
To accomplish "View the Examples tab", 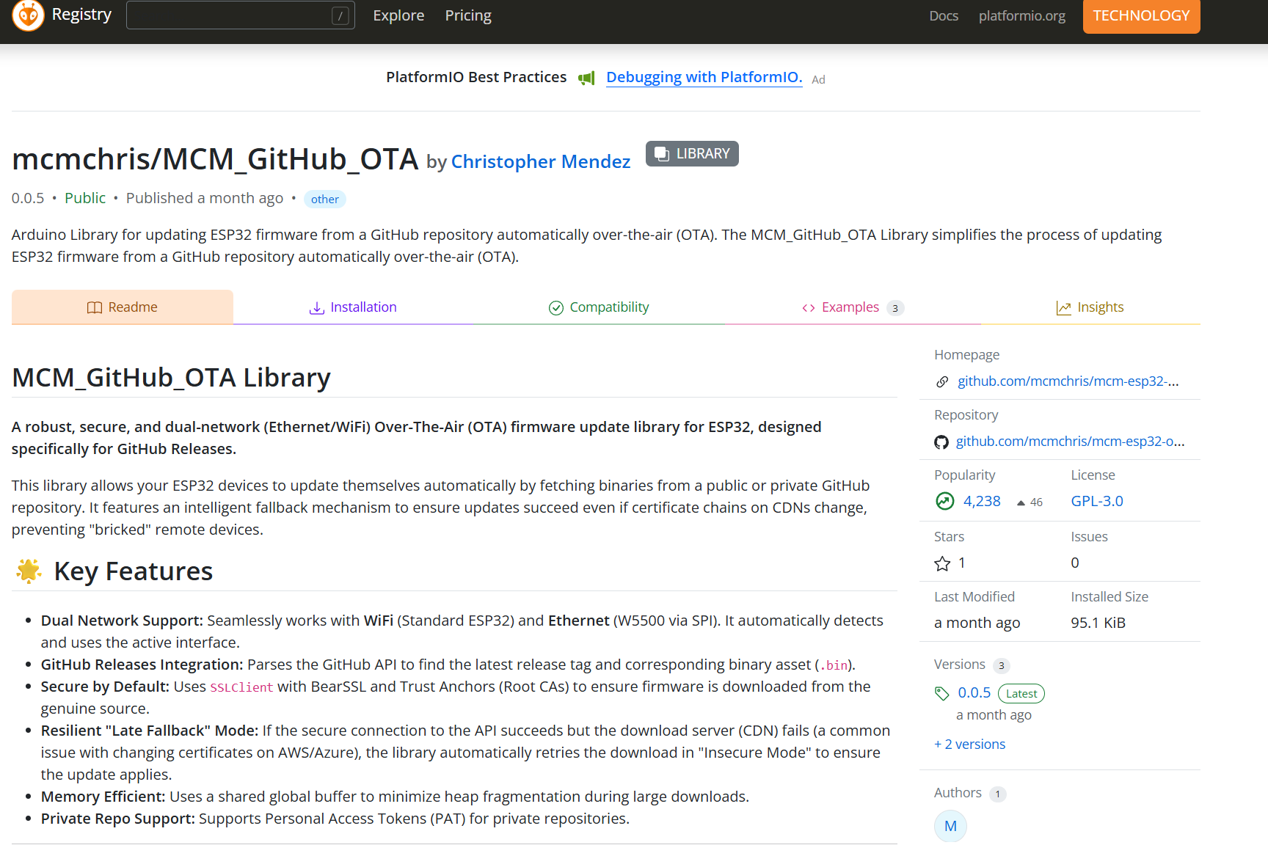I will tap(850, 307).
